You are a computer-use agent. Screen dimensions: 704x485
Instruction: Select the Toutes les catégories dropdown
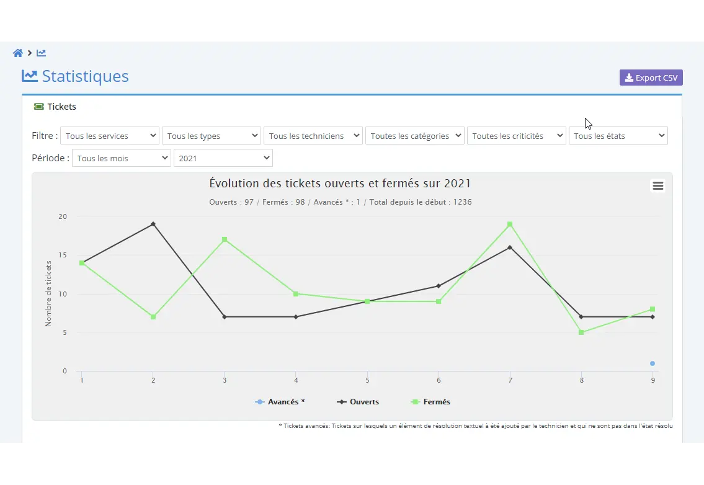click(x=415, y=136)
